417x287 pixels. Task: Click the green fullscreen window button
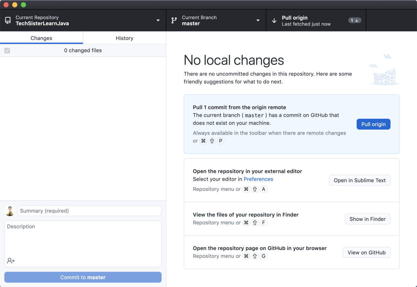tap(23, 5)
